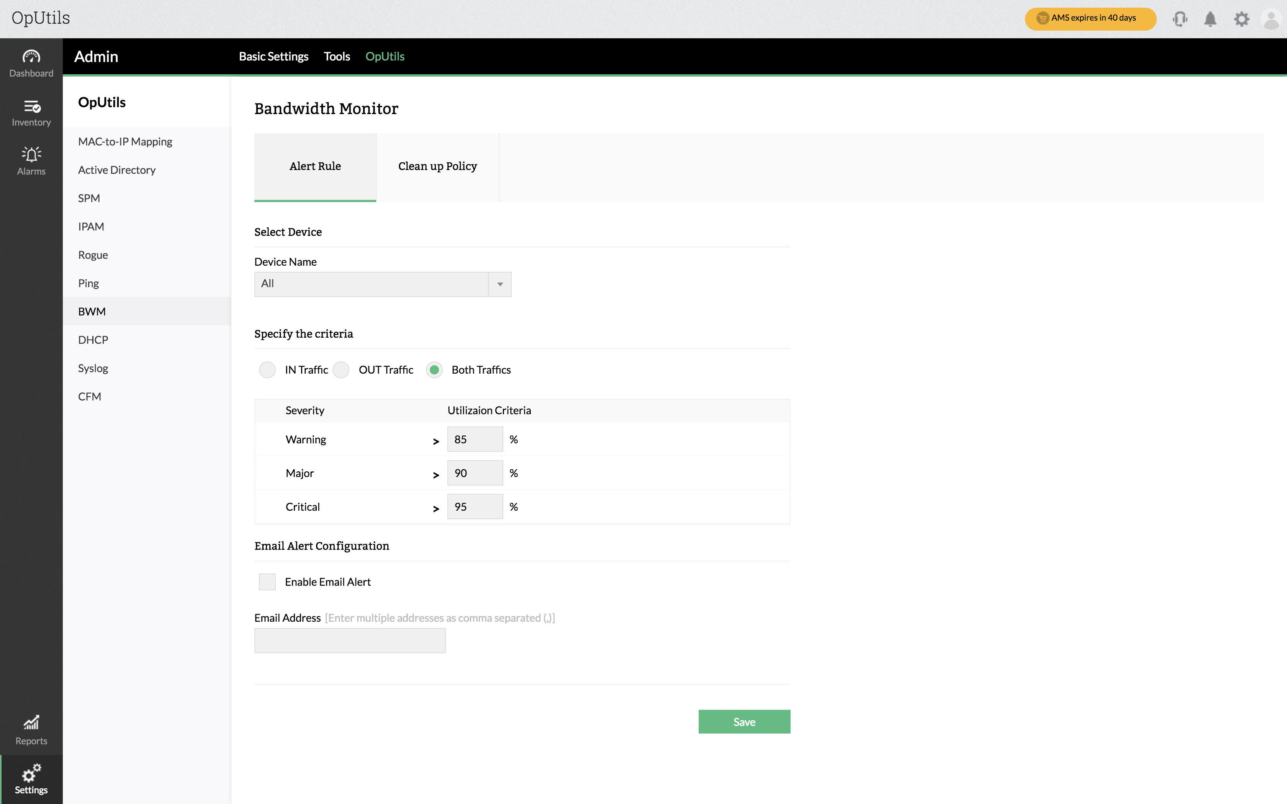Go to Inventory via sidebar icon

[31, 106]
